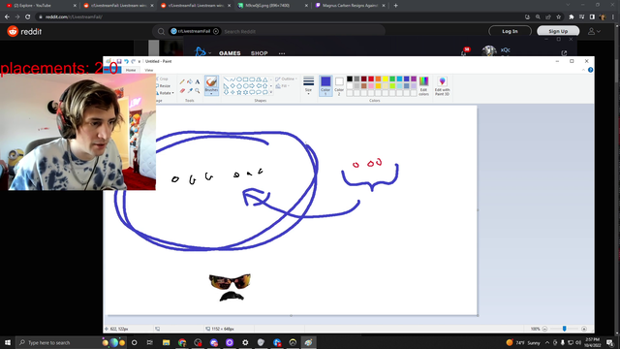This screenshot has width=620, height=349.
Task: Click the Save icon in Paint title bar
Action: point(118,61)
